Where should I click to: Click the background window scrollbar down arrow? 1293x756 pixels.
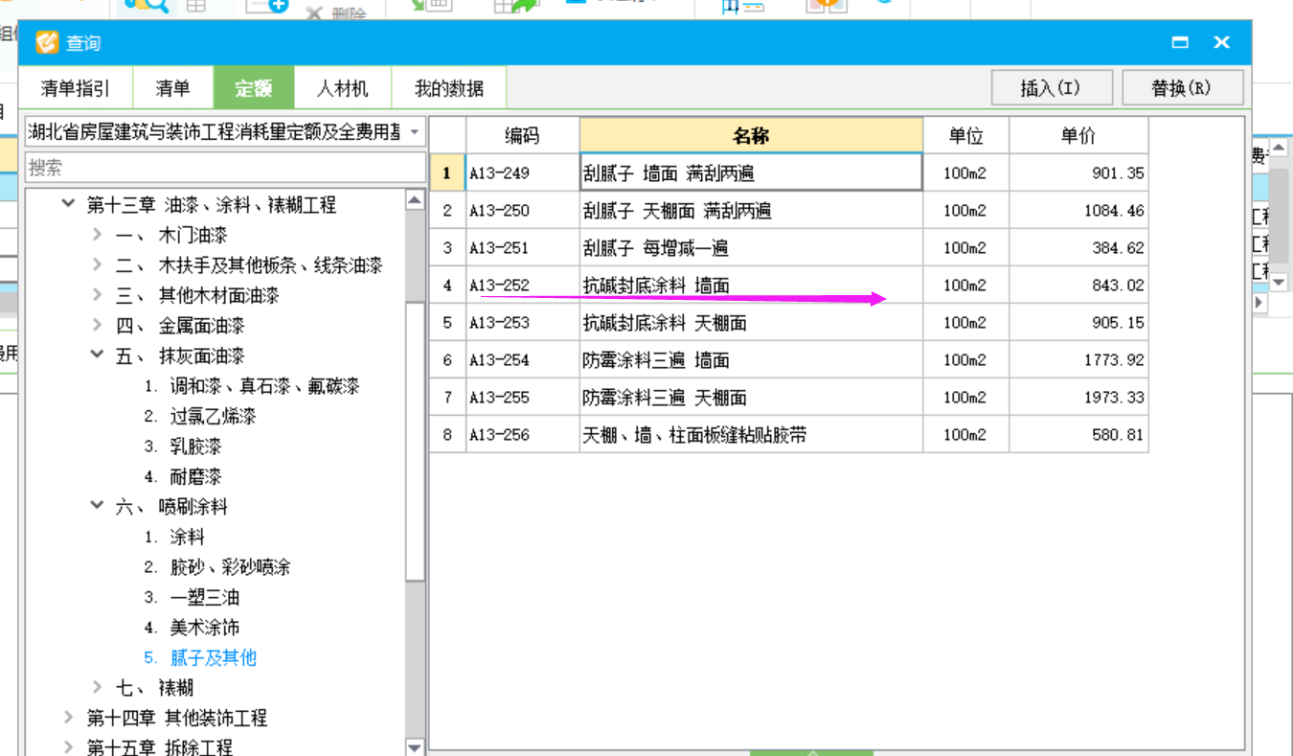tap(1279, 281)
